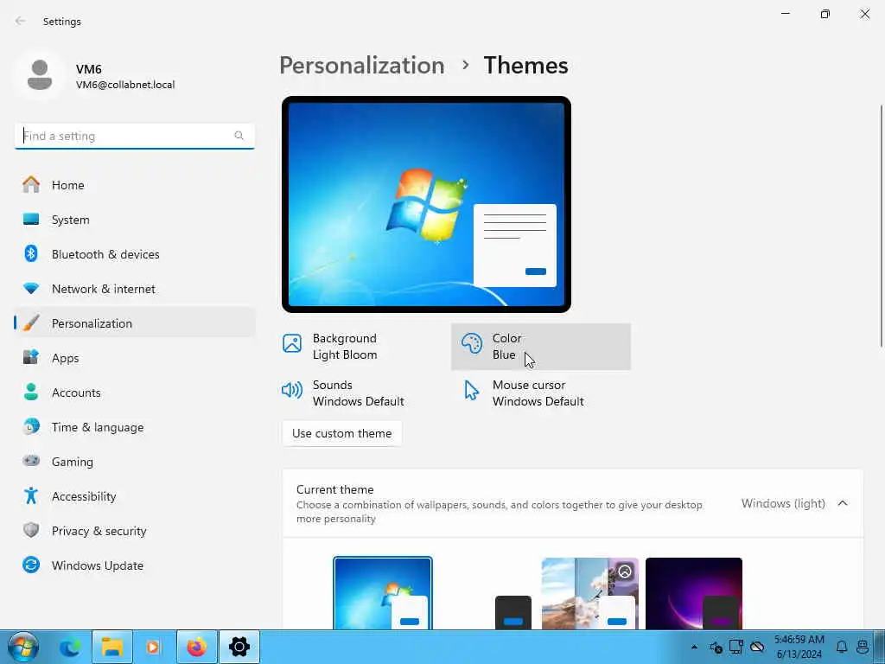Click the Home house icon
Screen dimensions: 885x664
pos(31,185)
